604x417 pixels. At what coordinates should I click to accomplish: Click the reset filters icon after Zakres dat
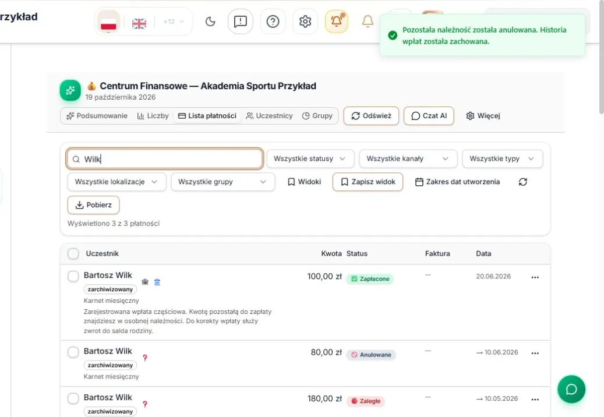tap(522, 182)
